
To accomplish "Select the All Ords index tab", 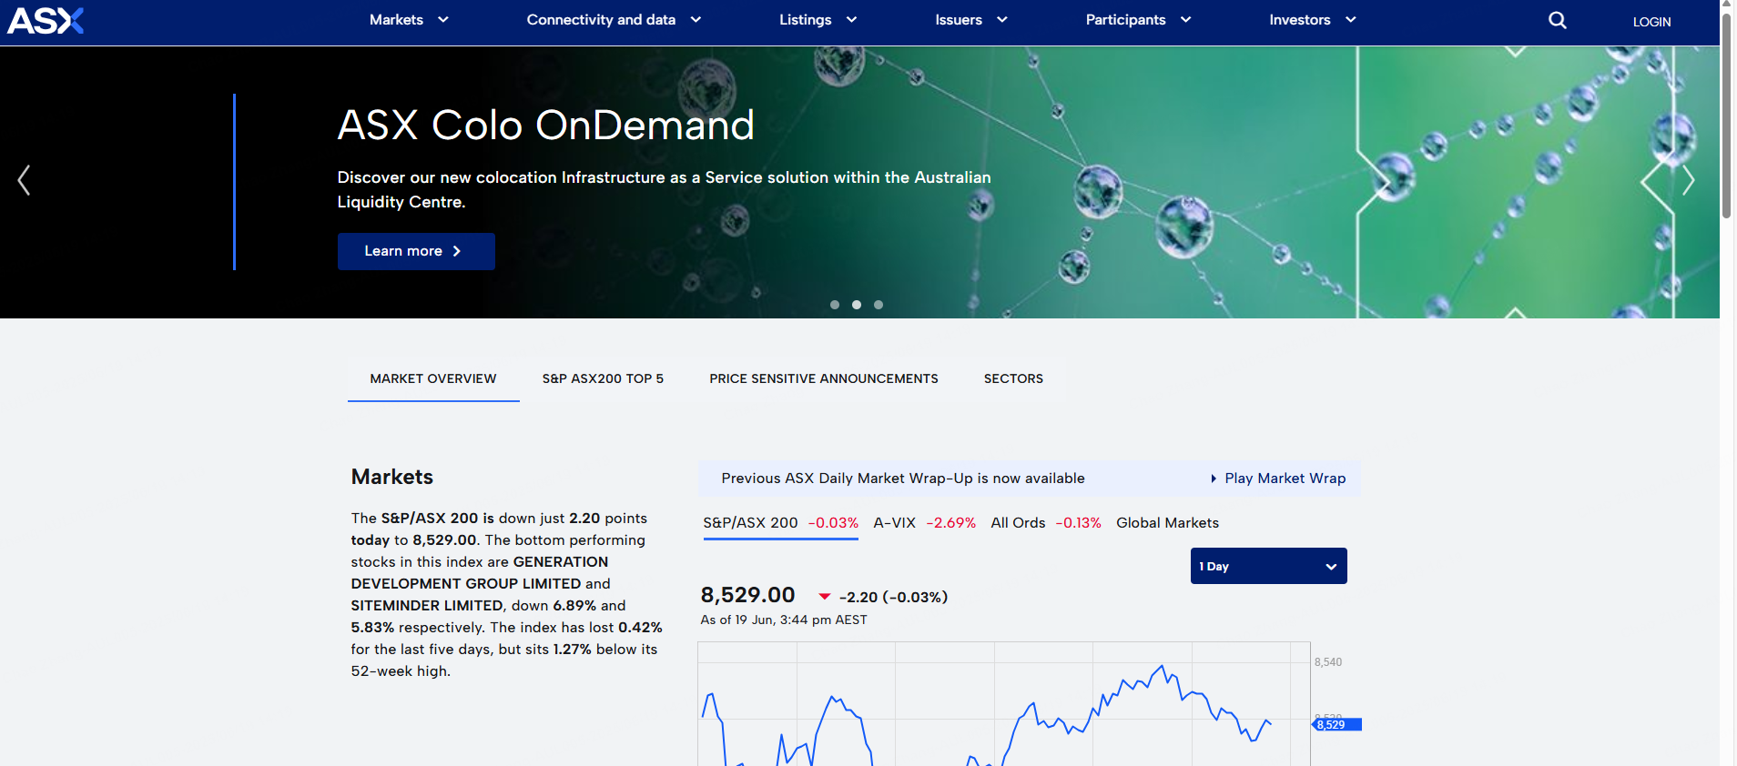I will click(1046, 523).
